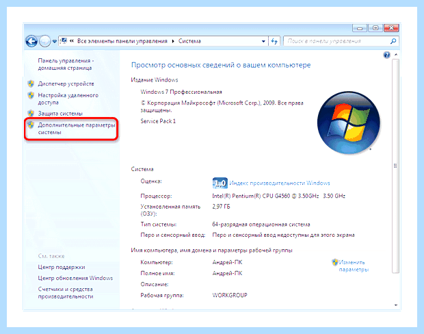Open Help via the question mark icon
Image resolution: width=424 pixels, height=334 pixels.
[x=386, y=55]
